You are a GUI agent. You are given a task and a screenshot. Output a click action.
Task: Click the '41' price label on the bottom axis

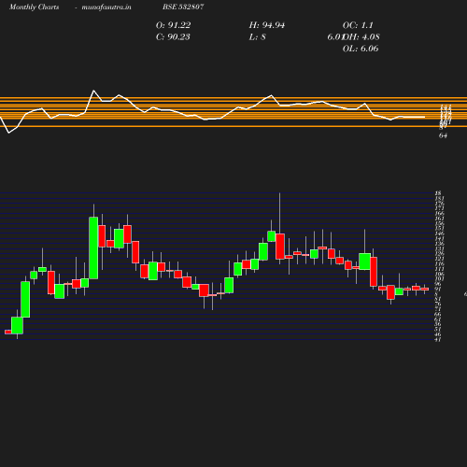point(437,339)
